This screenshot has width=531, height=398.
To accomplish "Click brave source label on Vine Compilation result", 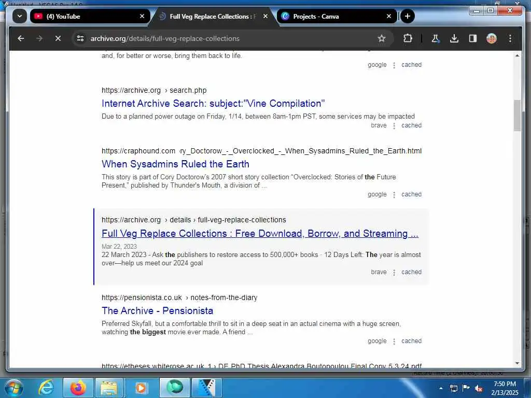I will tap(379, 125).
